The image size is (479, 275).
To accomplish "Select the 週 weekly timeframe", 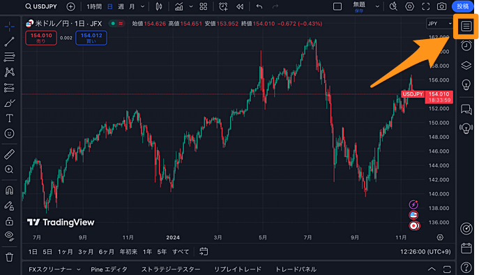I will (x=121, y=6).
